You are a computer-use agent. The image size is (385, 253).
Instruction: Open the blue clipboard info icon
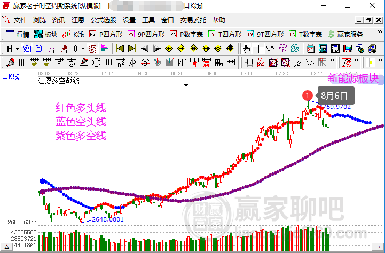pyautogui.click(x=39, y=49)
